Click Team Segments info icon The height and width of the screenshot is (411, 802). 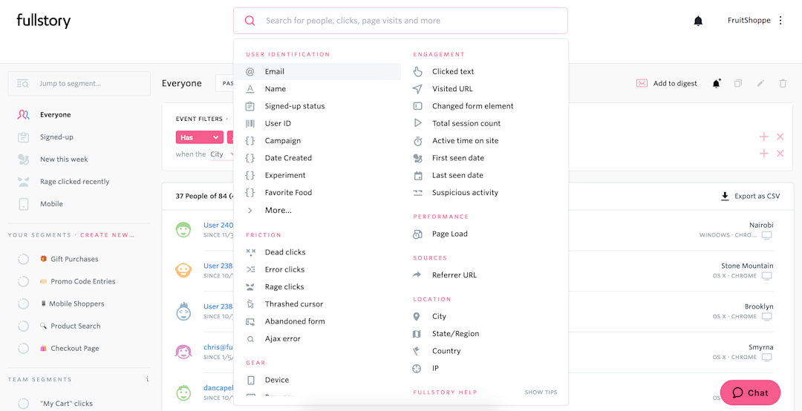coord(147,379)
